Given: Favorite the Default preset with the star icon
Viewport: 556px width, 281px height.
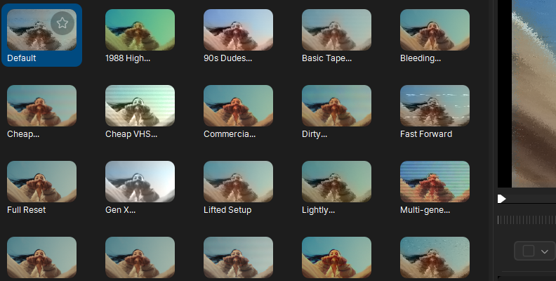Looking at the screenshot, I should (x=62, y=23).
